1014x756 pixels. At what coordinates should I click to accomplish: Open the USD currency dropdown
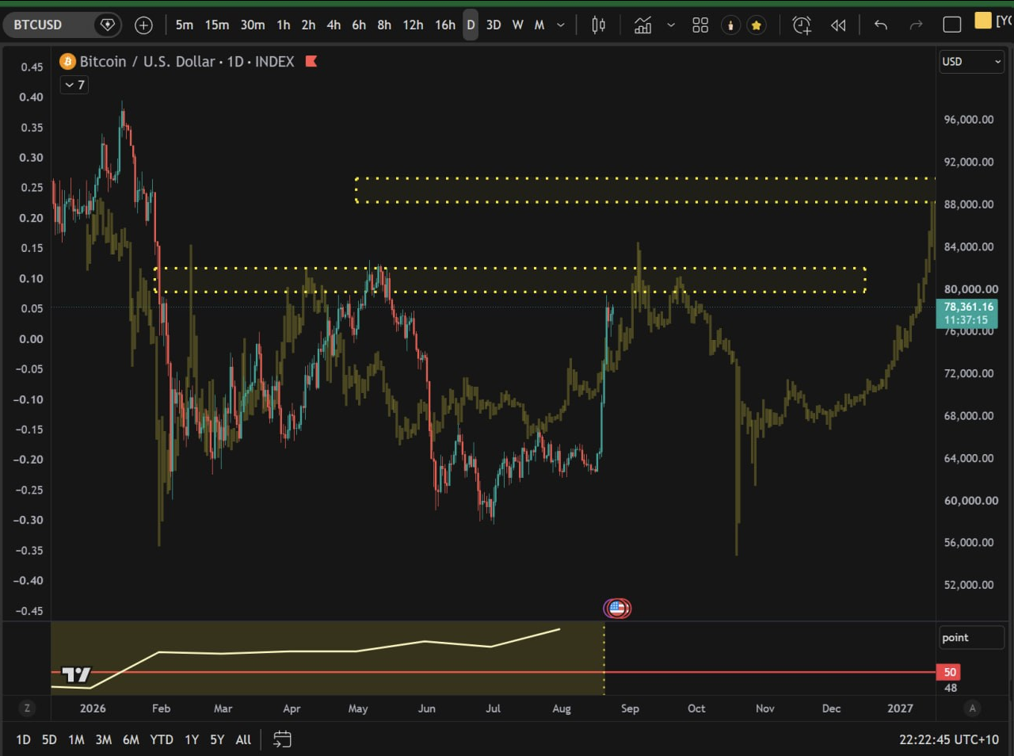click(x=971, y=62)
